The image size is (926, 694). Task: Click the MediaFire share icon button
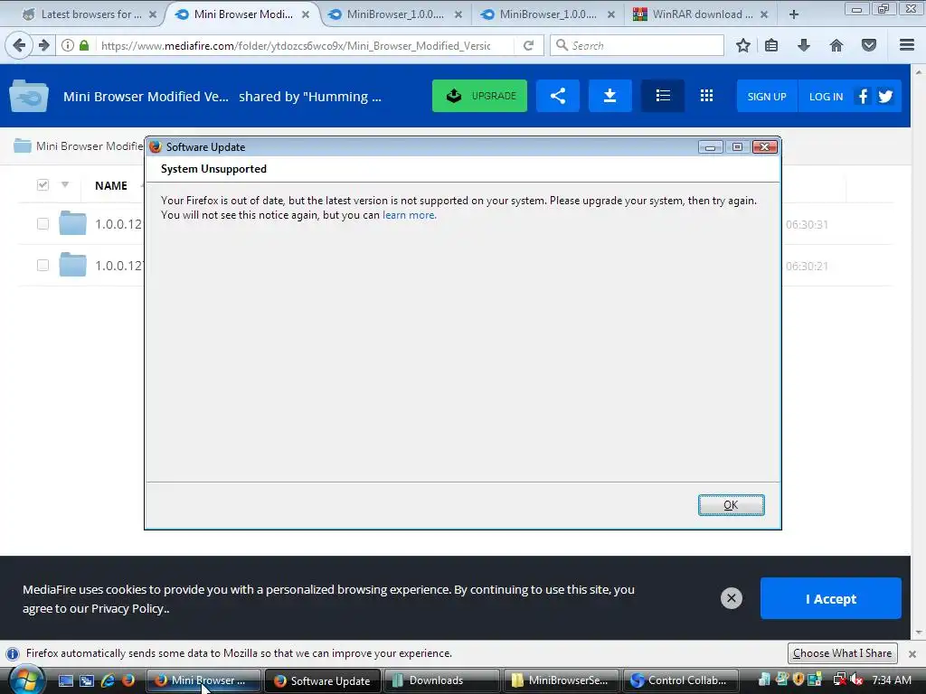(x=558, y=96)
